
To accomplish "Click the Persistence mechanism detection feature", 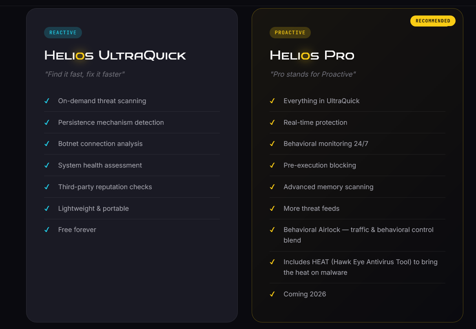I will (x=132, y=122).
